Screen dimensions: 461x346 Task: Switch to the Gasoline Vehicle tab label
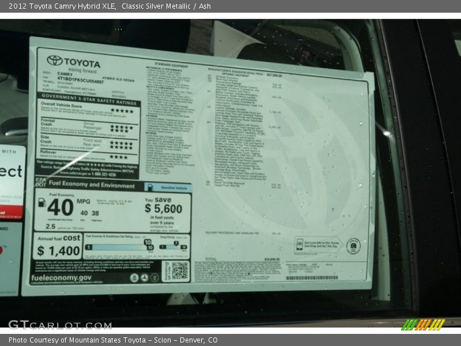pos(174,187)
